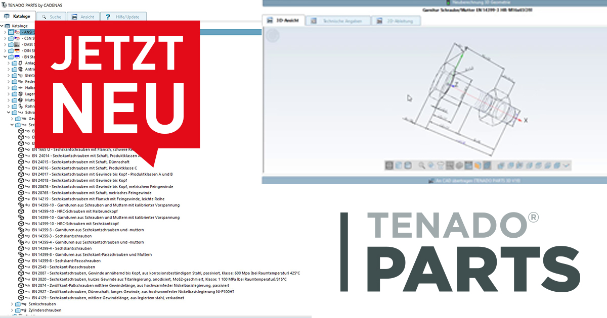Expand the Zylinderschrauben folder

[x=12, y=310]
